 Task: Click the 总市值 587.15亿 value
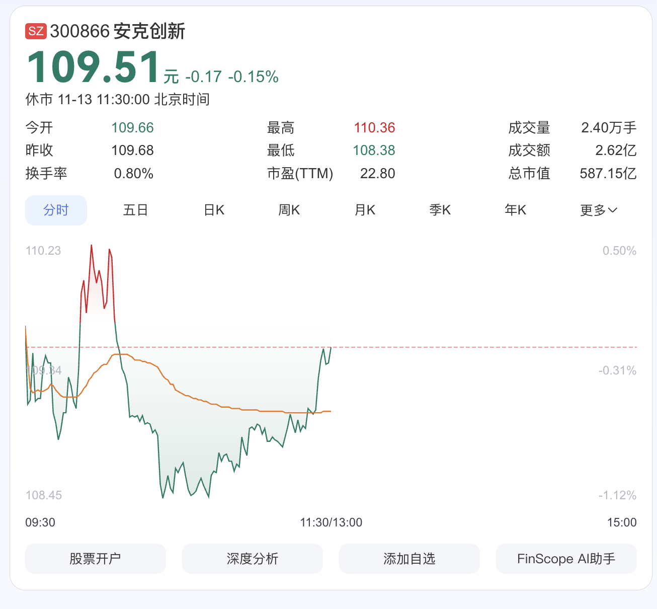[608, 174]
